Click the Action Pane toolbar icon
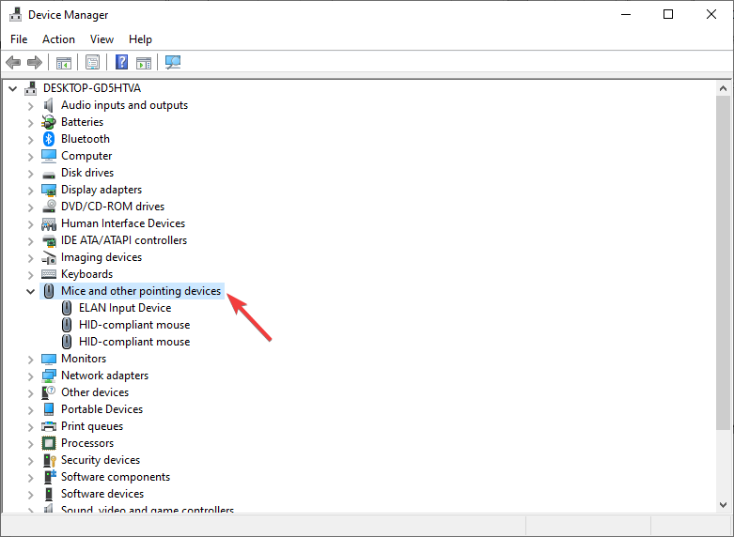This screenshot has height=537, width=734. pyautogui.click(x=144, y=62)
